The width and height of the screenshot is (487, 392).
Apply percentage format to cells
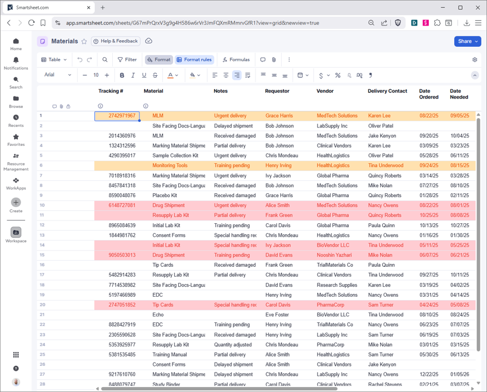(338, 75)
